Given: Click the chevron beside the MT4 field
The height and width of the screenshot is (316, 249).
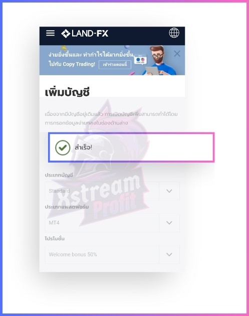Looking at the screenshot, I should point(169,223).
